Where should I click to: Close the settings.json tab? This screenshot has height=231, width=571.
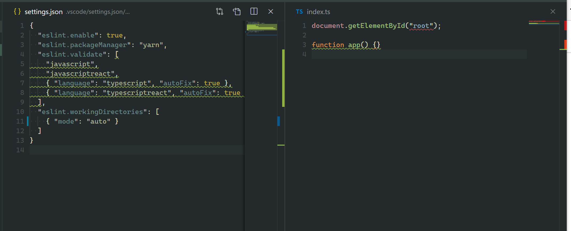[x=271, y=11]
